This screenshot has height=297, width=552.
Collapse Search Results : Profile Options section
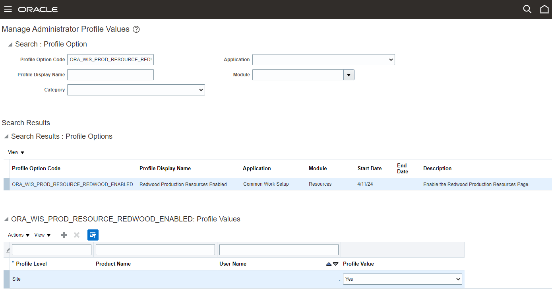coord(6,137)
